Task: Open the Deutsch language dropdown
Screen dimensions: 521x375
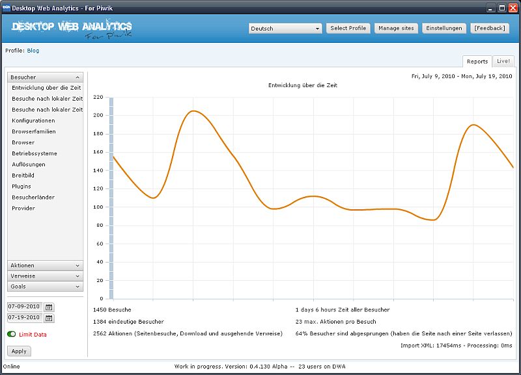Action: tap(285, 29)
